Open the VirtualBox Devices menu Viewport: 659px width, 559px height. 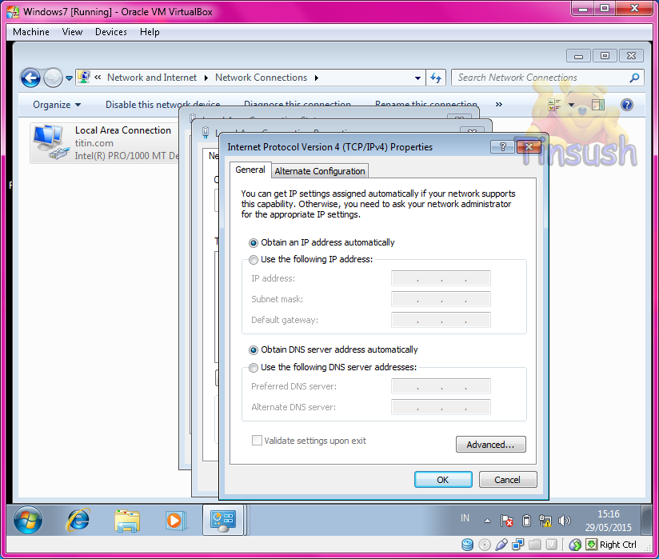pos(111,32)
